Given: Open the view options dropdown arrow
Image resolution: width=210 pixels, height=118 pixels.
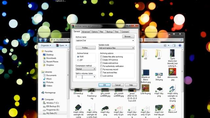Looking at the screenshot, I should tap(168, 46).
